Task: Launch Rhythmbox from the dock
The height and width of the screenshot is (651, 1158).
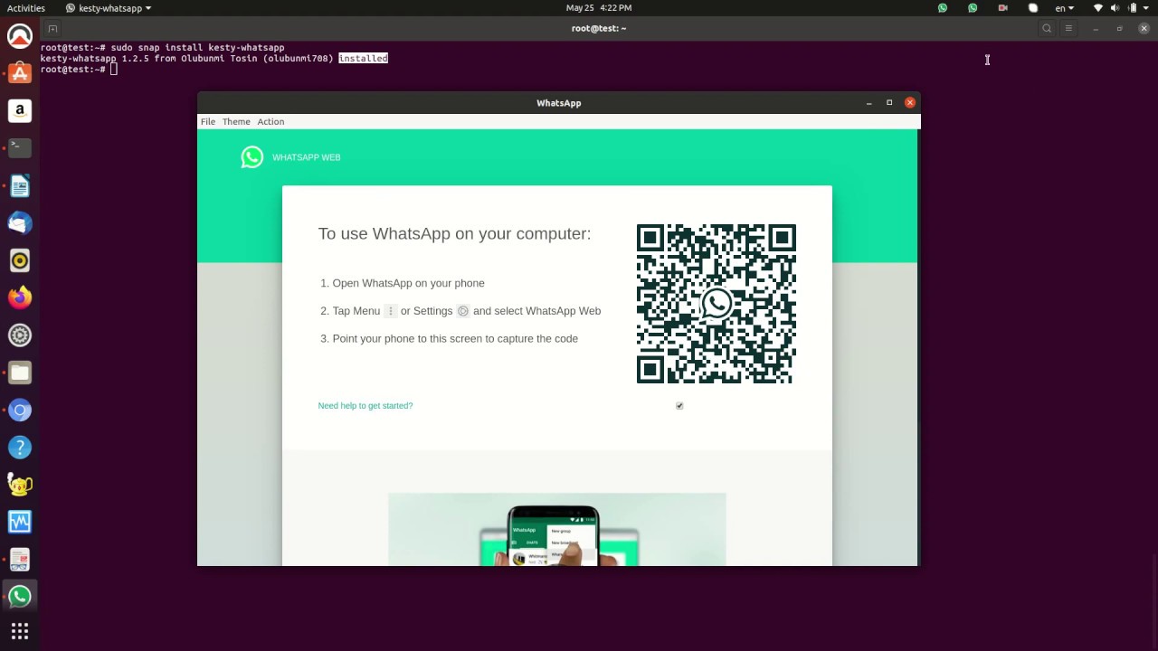Action: (20, 260)
